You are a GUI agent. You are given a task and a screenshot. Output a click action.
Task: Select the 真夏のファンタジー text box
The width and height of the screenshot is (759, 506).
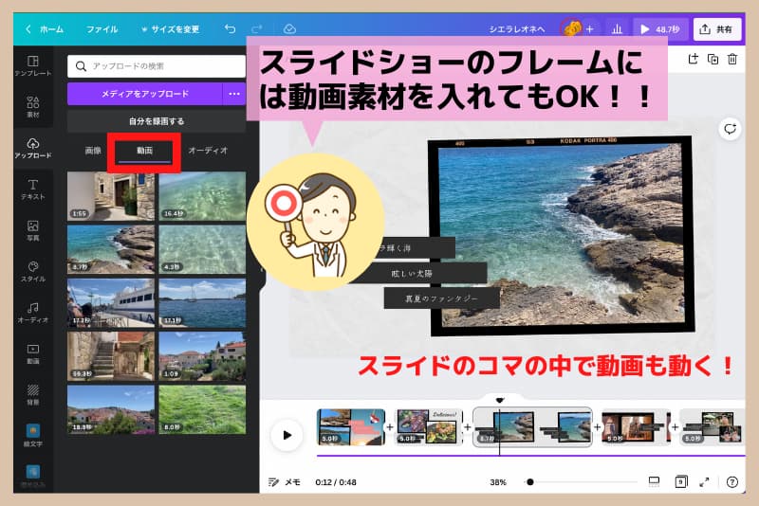441,298
